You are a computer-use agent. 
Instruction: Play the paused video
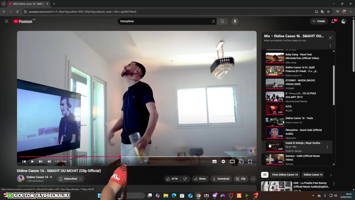[32, 161]
